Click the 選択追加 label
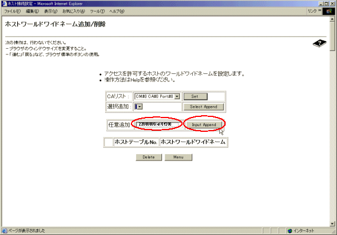Viewport: 337px width, 235px height. (x=119, y=107)
